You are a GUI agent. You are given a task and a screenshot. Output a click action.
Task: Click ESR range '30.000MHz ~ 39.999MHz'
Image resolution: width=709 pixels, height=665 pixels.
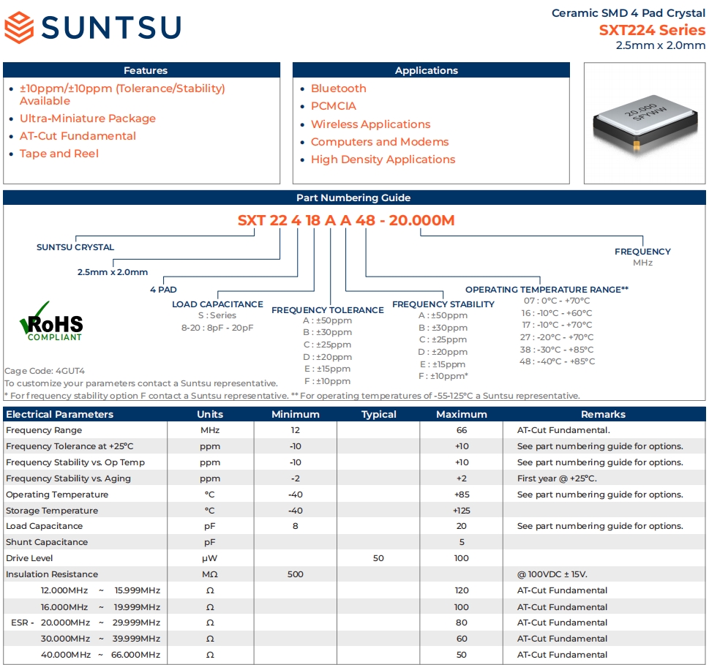click(x=100, y=639)
